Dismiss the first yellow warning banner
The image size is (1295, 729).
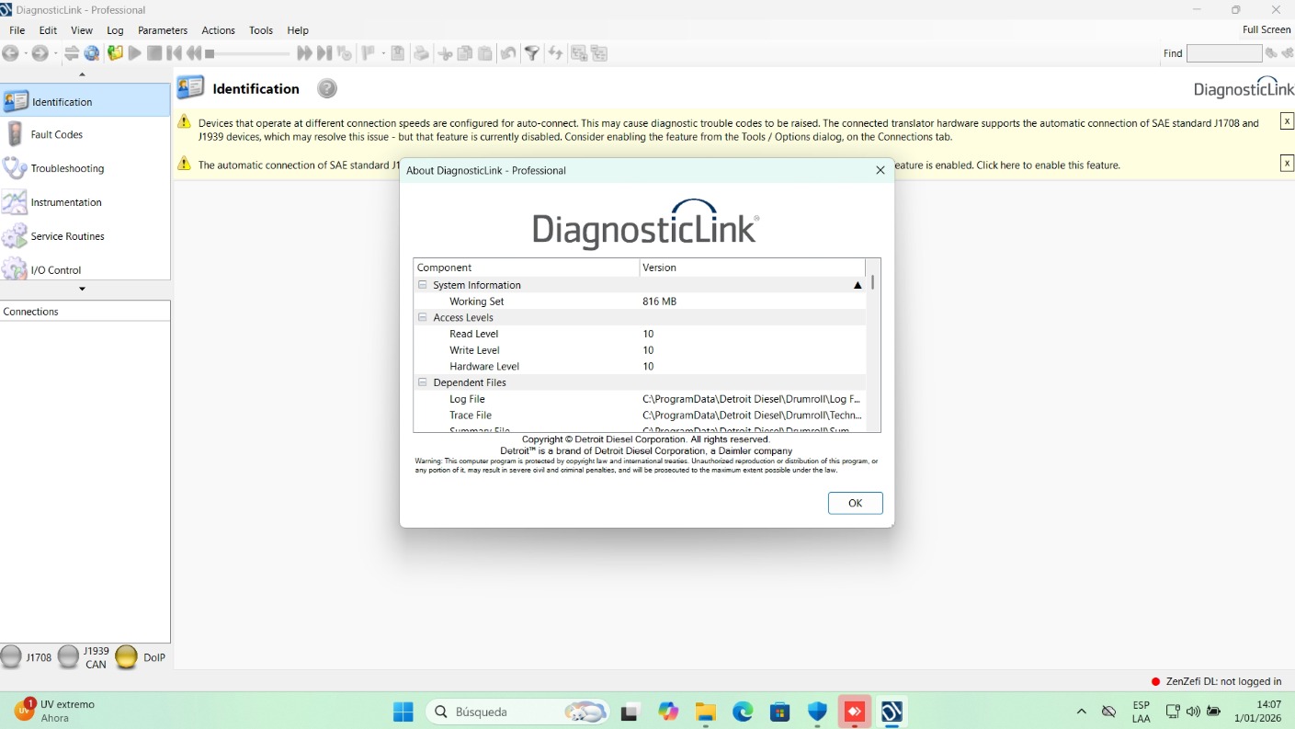point(1287,121)
